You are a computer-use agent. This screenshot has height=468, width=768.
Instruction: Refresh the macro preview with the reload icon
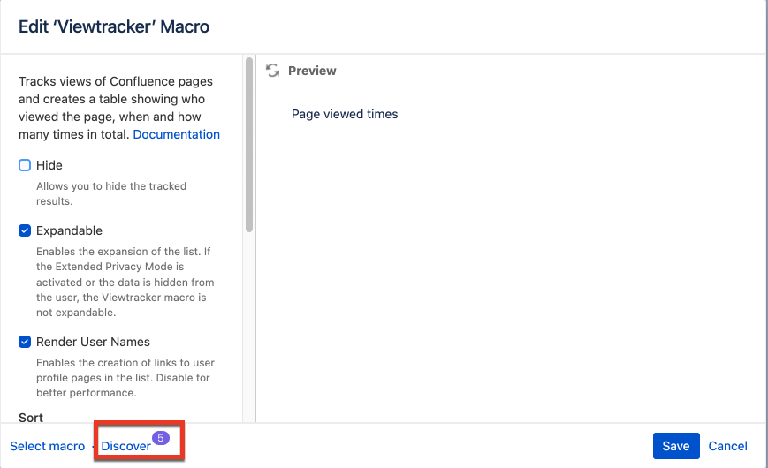[x=273, y=71]
